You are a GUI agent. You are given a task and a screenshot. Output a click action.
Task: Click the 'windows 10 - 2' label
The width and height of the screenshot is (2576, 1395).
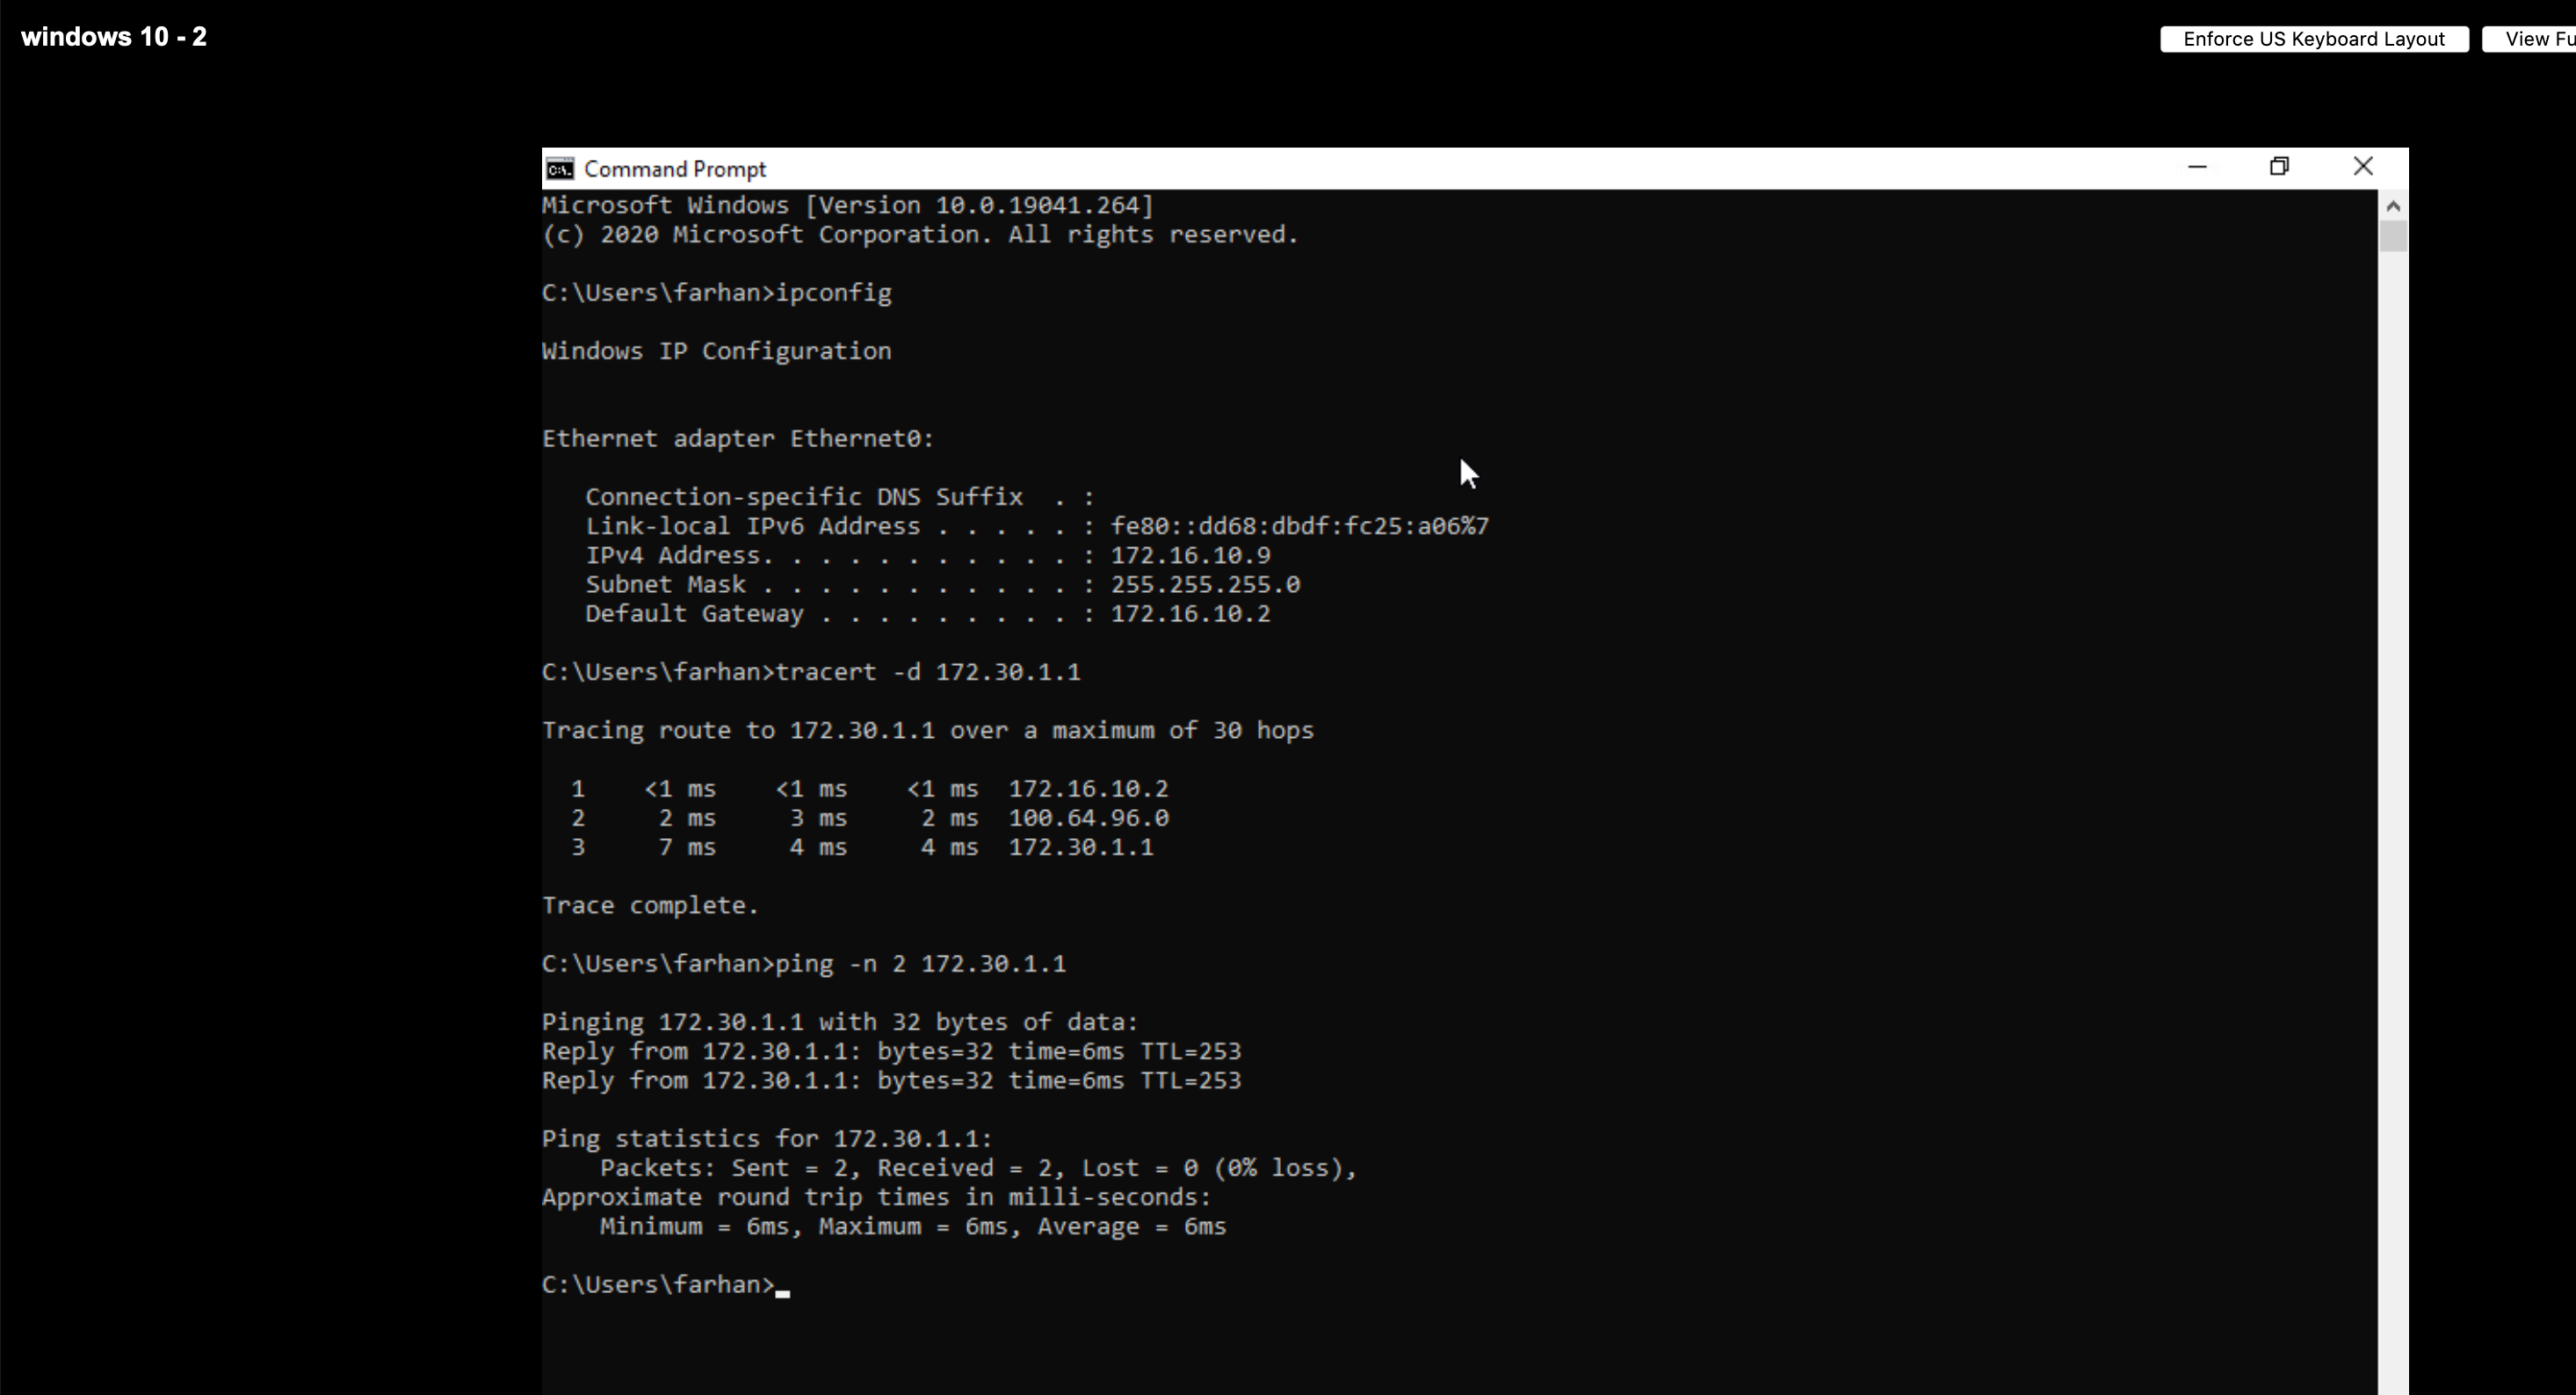pyautogui.click(x=114, y=37)
